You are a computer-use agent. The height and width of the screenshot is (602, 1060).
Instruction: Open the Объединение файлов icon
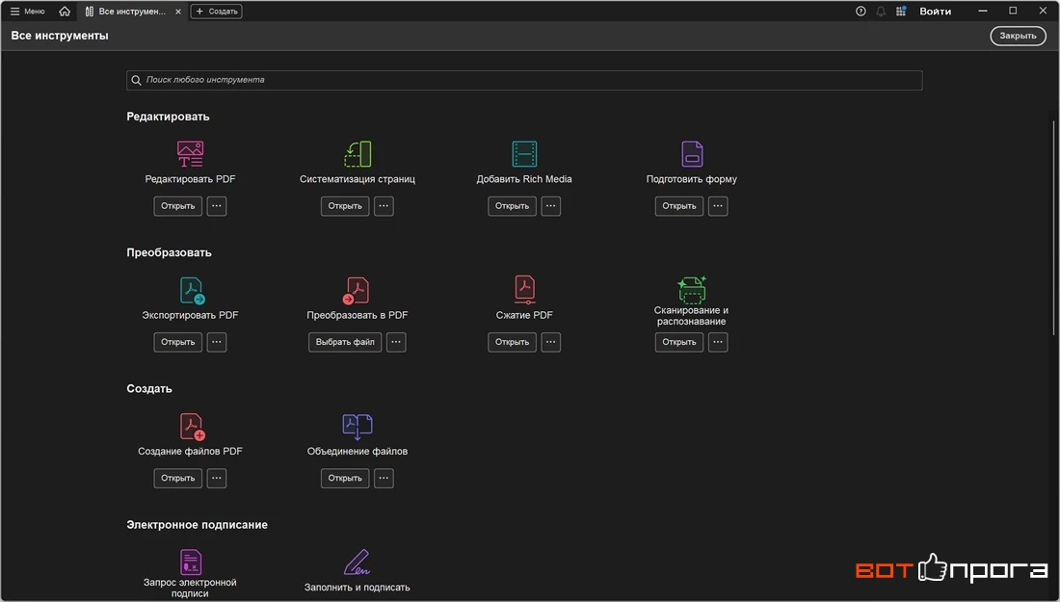click(x=358, y=427)
